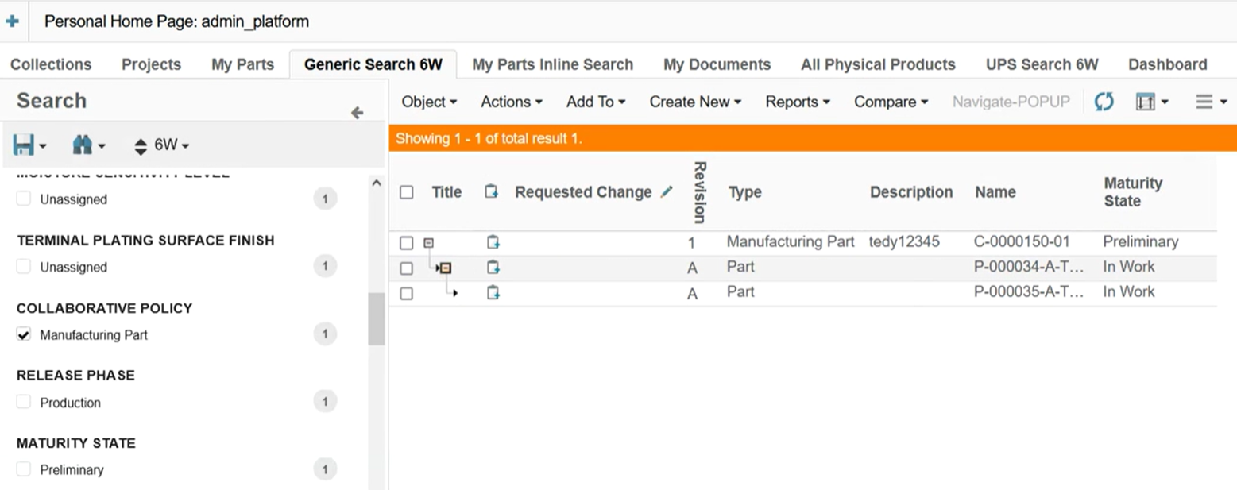This screenshot has height=490, width=1237.
Task: Open the UPS Search 6W tab
Action: [x=1042, y=64]
